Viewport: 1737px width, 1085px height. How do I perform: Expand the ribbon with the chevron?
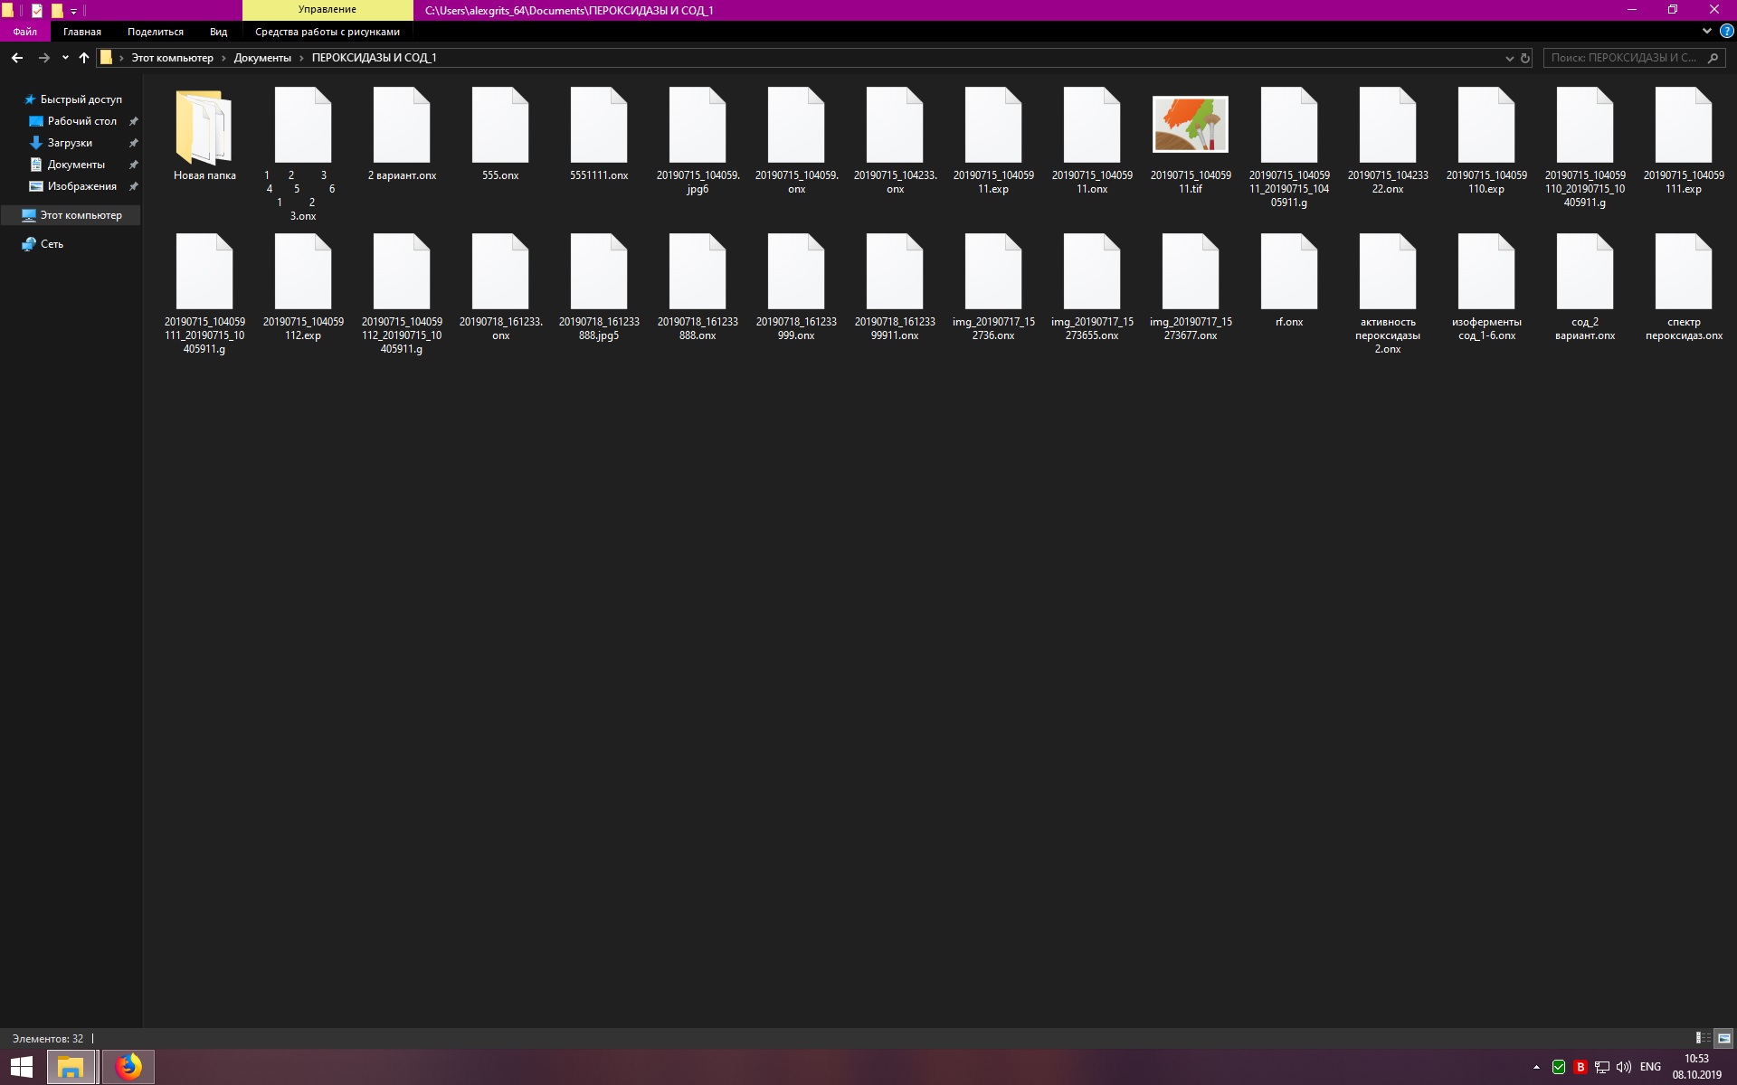(x=1707, y=32)
